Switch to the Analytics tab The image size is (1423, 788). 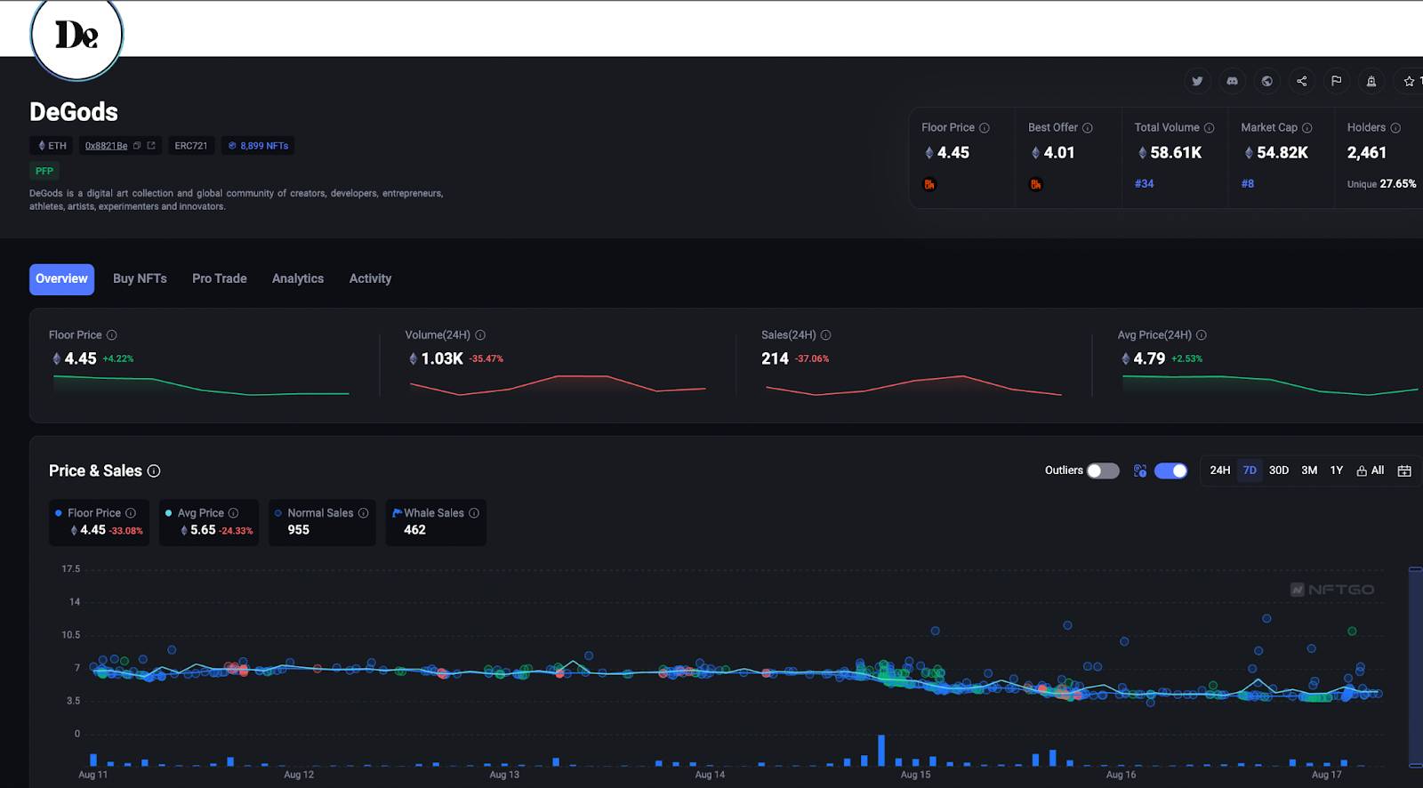coord(298,279)
